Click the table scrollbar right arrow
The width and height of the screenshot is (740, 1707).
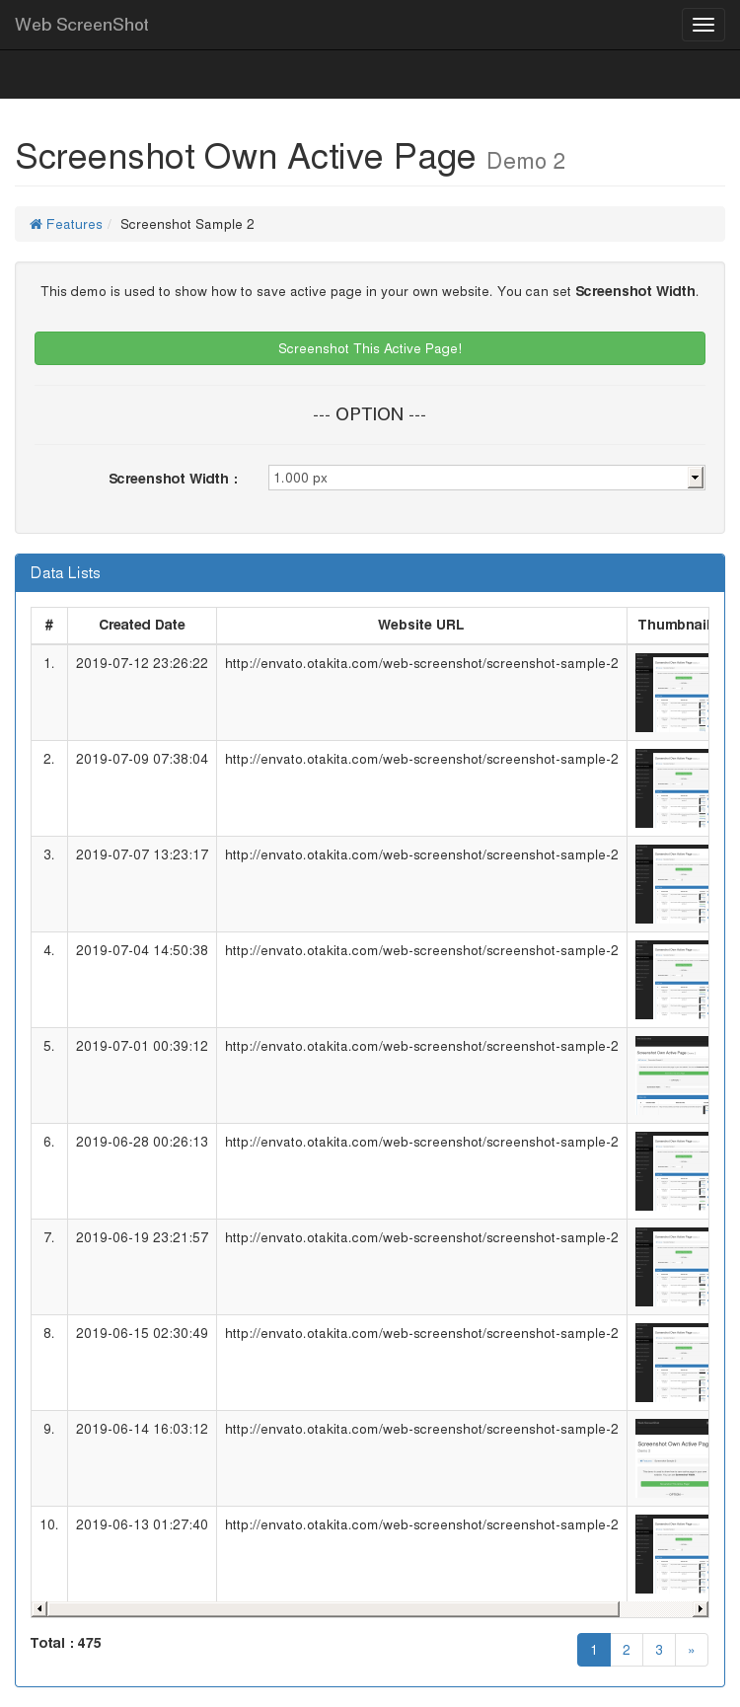tap(701, 1609)
